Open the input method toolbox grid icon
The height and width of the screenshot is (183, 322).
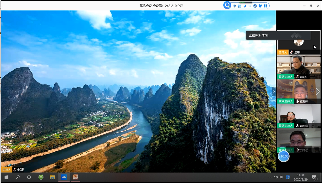(x=266, y=6)
